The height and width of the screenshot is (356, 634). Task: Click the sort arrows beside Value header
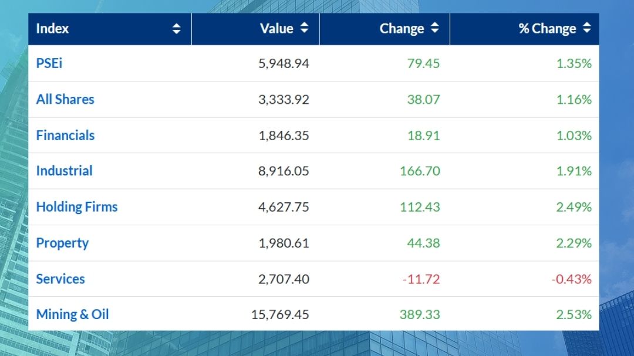pyautogui.click(x=304, y=28)
